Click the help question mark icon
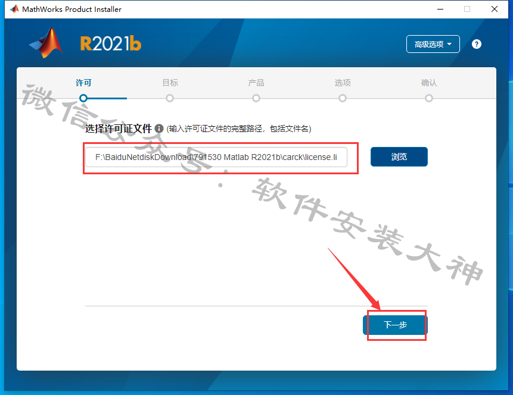This screenshot has width=513, height=395. tap(477, 44)
